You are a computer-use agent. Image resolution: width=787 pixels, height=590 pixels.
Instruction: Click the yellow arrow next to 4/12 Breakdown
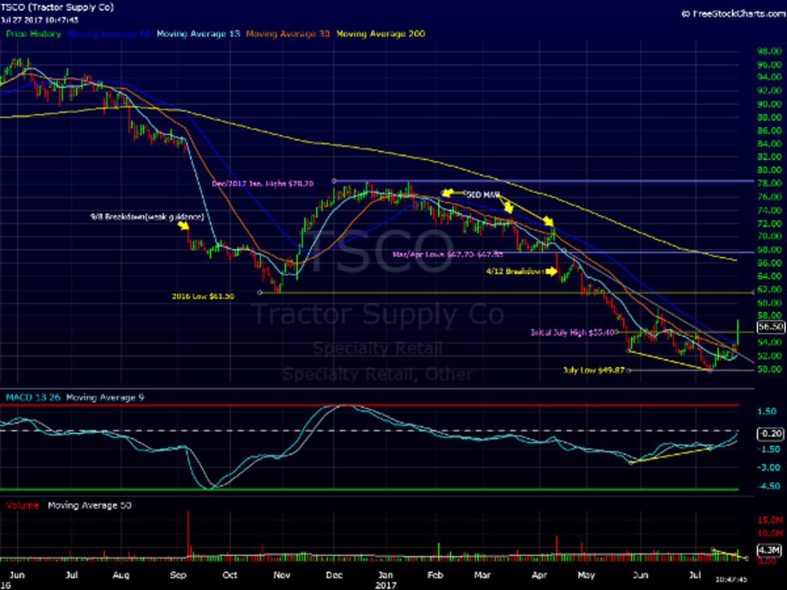552,271
